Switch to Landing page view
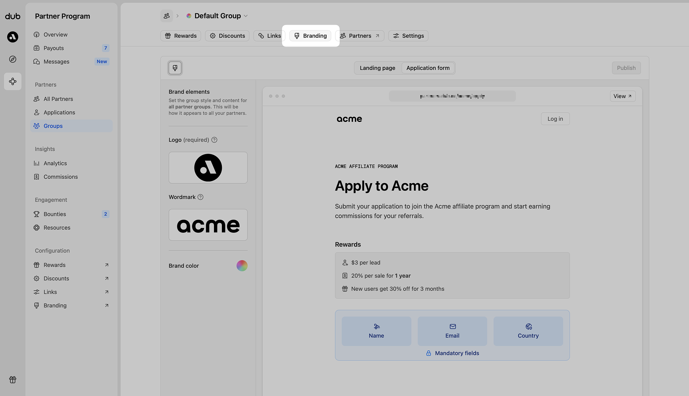Screen dimensions: 689x396 click(x=377, y=68)
